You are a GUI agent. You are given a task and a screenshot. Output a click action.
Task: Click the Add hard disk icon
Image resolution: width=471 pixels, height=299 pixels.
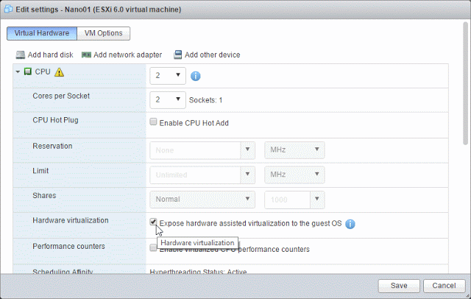21,54
